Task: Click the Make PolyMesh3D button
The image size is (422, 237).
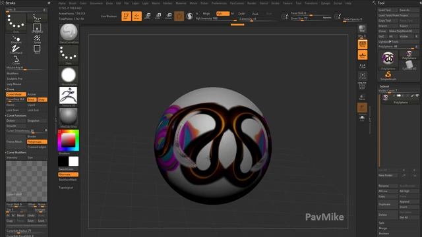Action: [404, 31]
